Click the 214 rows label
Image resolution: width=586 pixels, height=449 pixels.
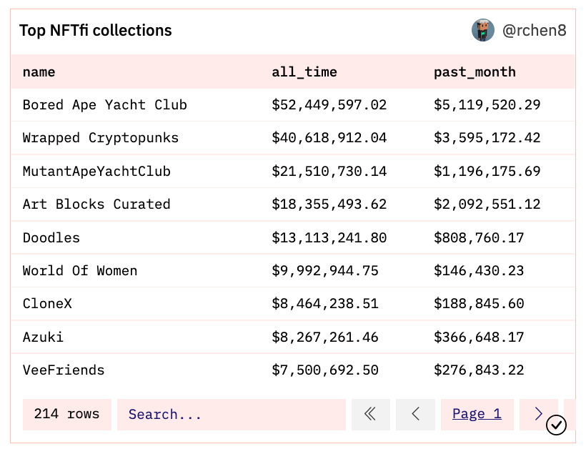[x=67, y=414]
